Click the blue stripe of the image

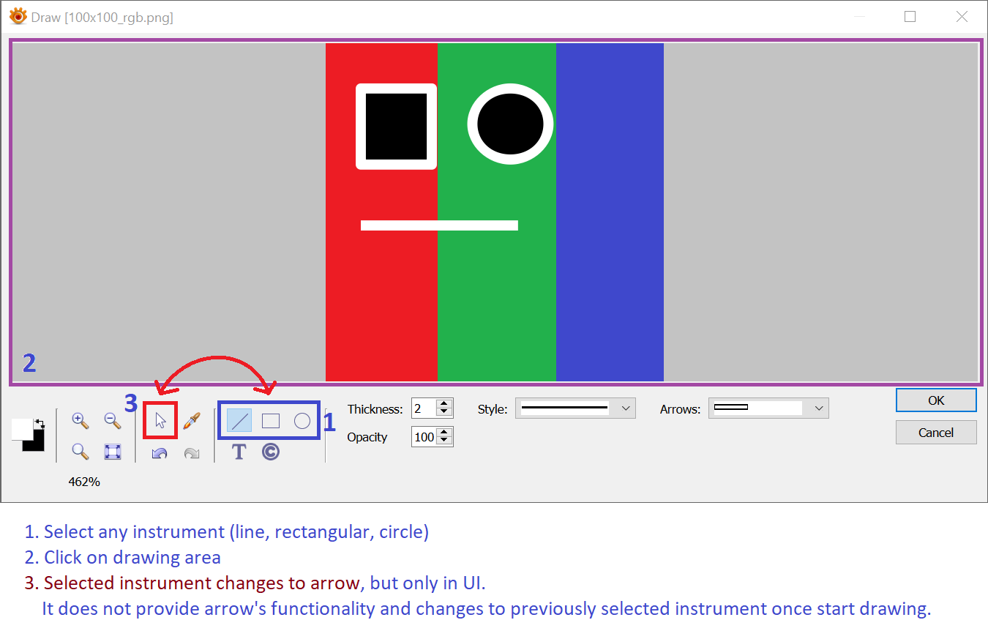[x=610, y=212]
